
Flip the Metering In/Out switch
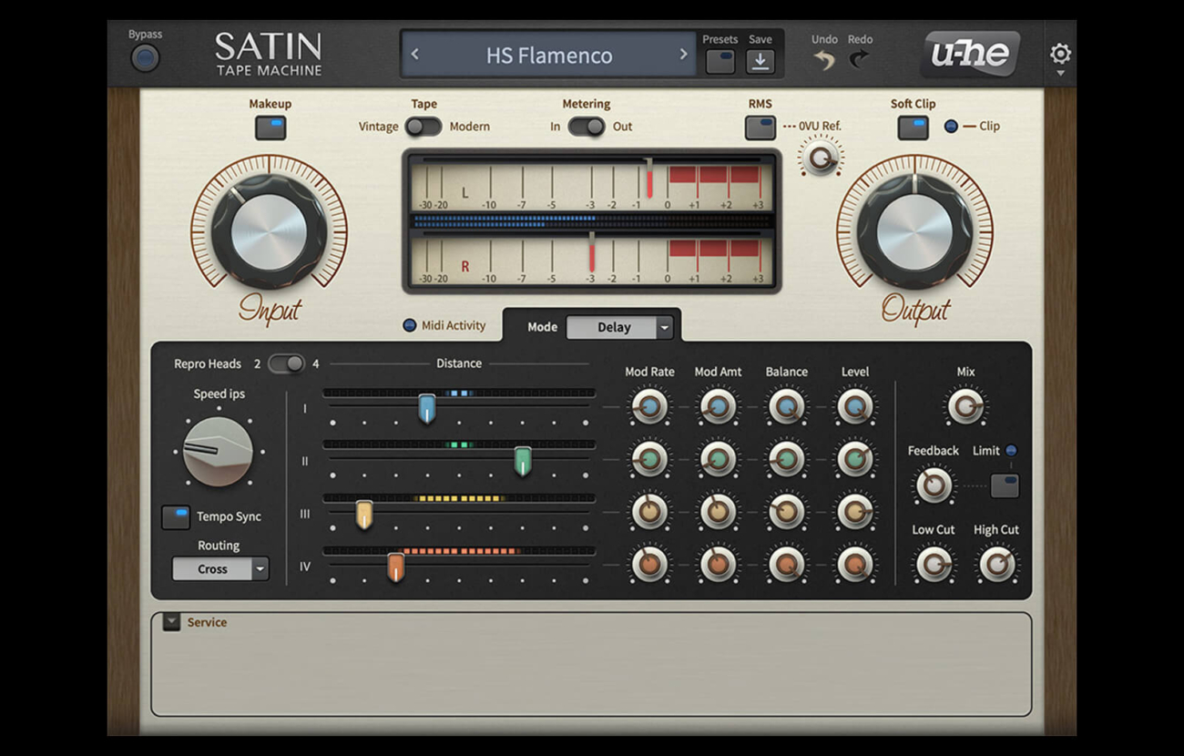[x=587, y=127]
